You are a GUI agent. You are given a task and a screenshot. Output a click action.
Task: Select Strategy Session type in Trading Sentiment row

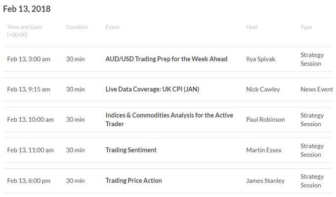point(312,150)
